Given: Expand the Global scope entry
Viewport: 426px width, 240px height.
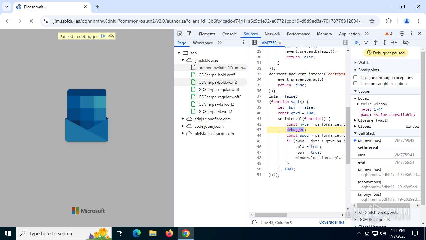Looking at the screenshot, I should pos(355,126).
